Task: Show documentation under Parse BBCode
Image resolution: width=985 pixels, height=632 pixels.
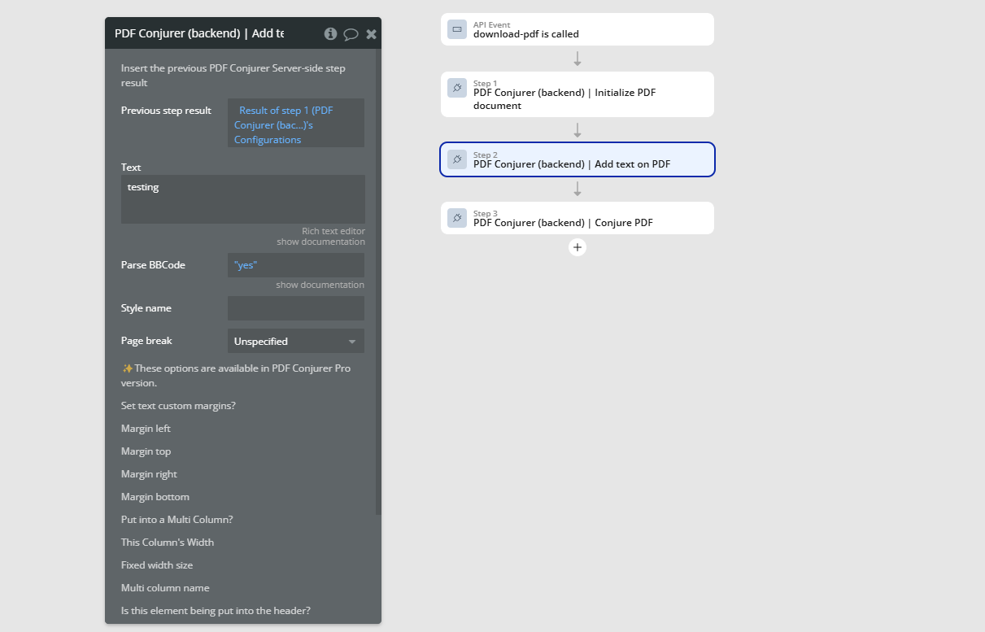Action: 320,285
